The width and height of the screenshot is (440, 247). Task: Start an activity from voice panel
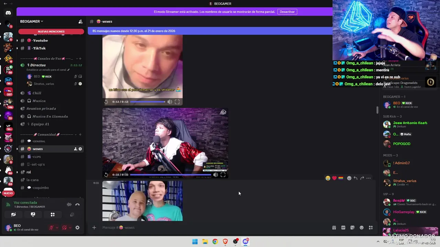coord(53,214)
